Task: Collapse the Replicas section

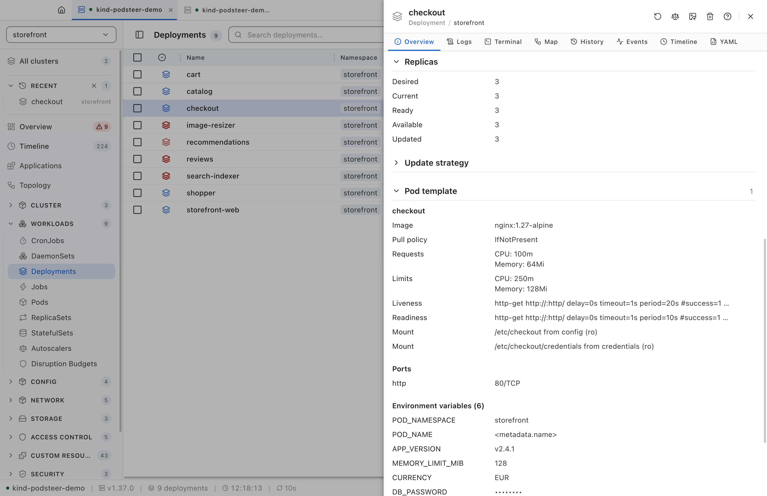Action: [396, 62]
